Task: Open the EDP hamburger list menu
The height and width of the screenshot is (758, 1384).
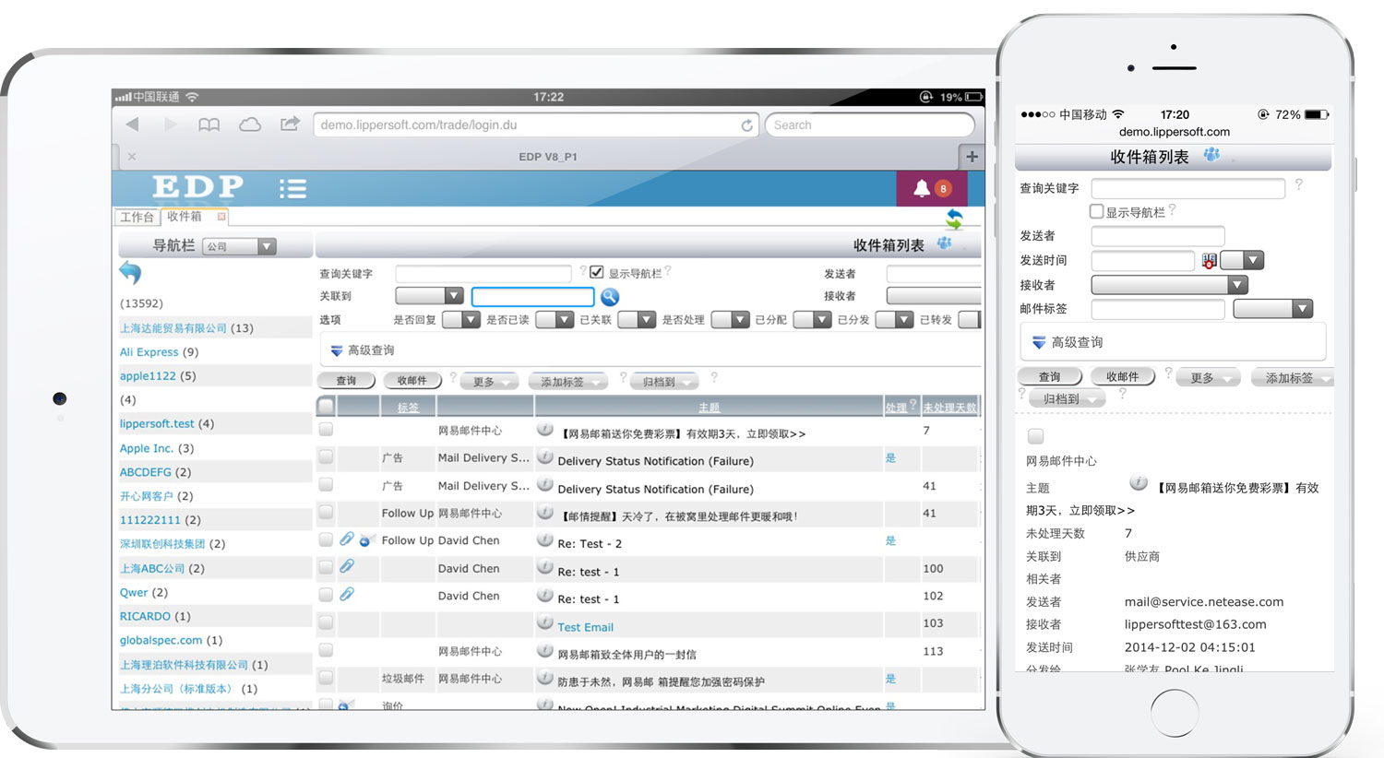Action: point(292,188)
